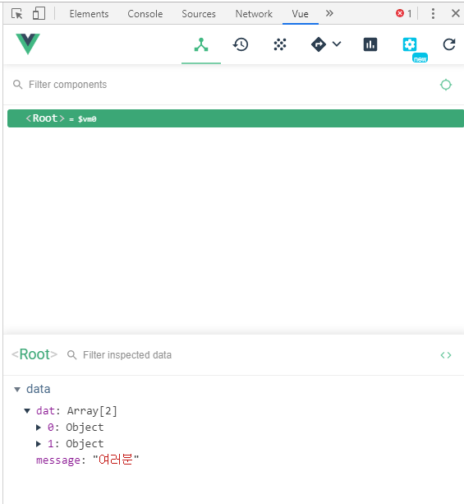The image size is (464, 504).
Task: Open the Console tab
Action: click(x=145, y=14)
